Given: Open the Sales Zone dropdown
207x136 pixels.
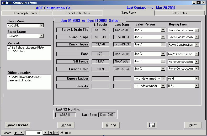Looking at the screenshot, I should click(41, 25).
